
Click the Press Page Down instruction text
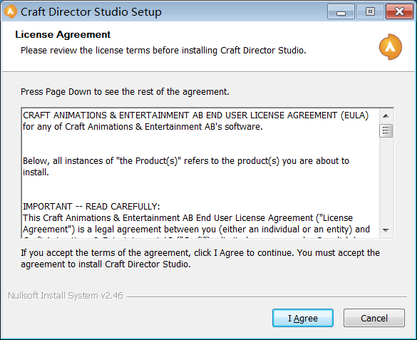125,92
